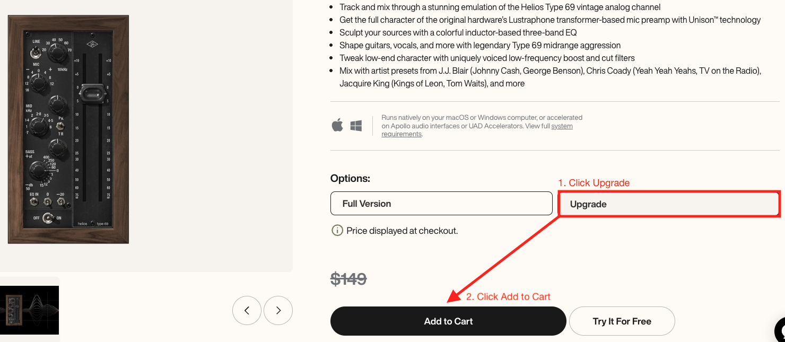Screen dimensions: 785x342
Task: Click the Windows platform icon
Action: click(x=356, y=126)
